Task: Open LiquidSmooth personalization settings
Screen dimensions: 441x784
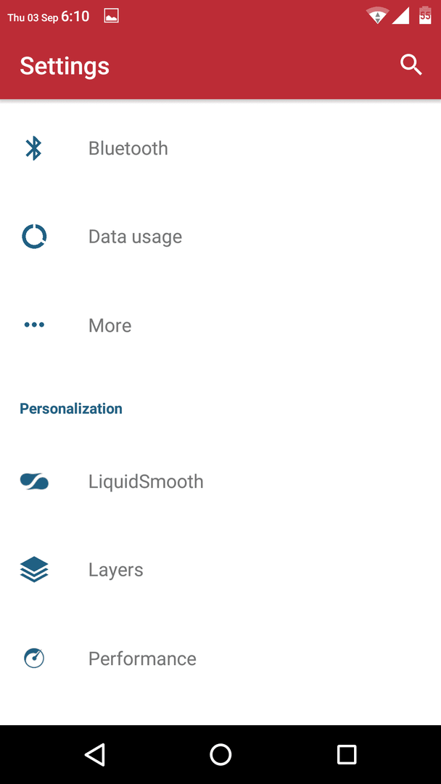Action: (220, 481)
